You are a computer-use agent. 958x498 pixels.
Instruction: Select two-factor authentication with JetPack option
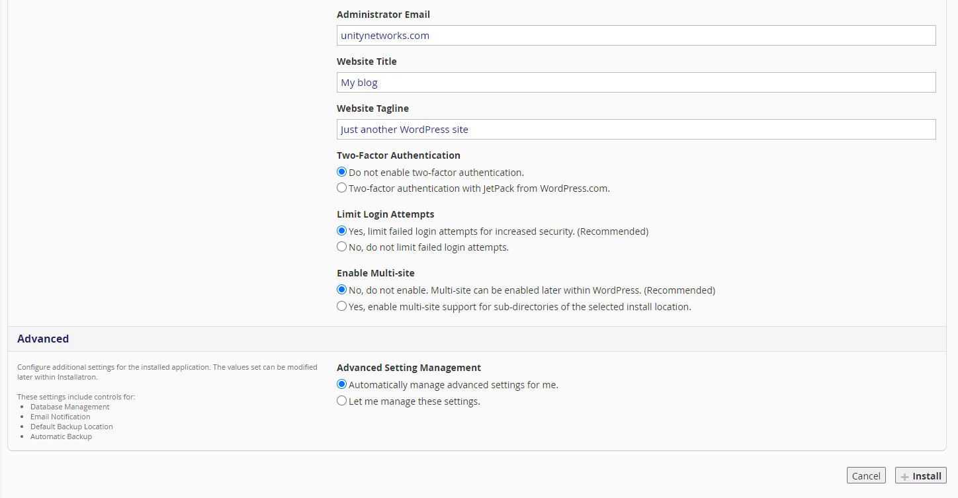coord(341,188)
